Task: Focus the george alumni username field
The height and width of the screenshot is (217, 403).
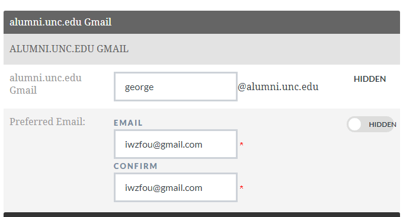Action: [175, 87]
